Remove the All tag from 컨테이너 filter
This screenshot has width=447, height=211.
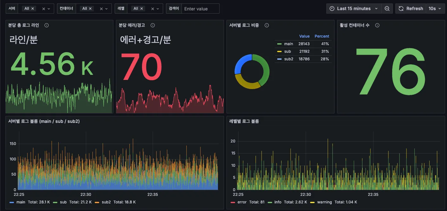[x=90, y=9]
